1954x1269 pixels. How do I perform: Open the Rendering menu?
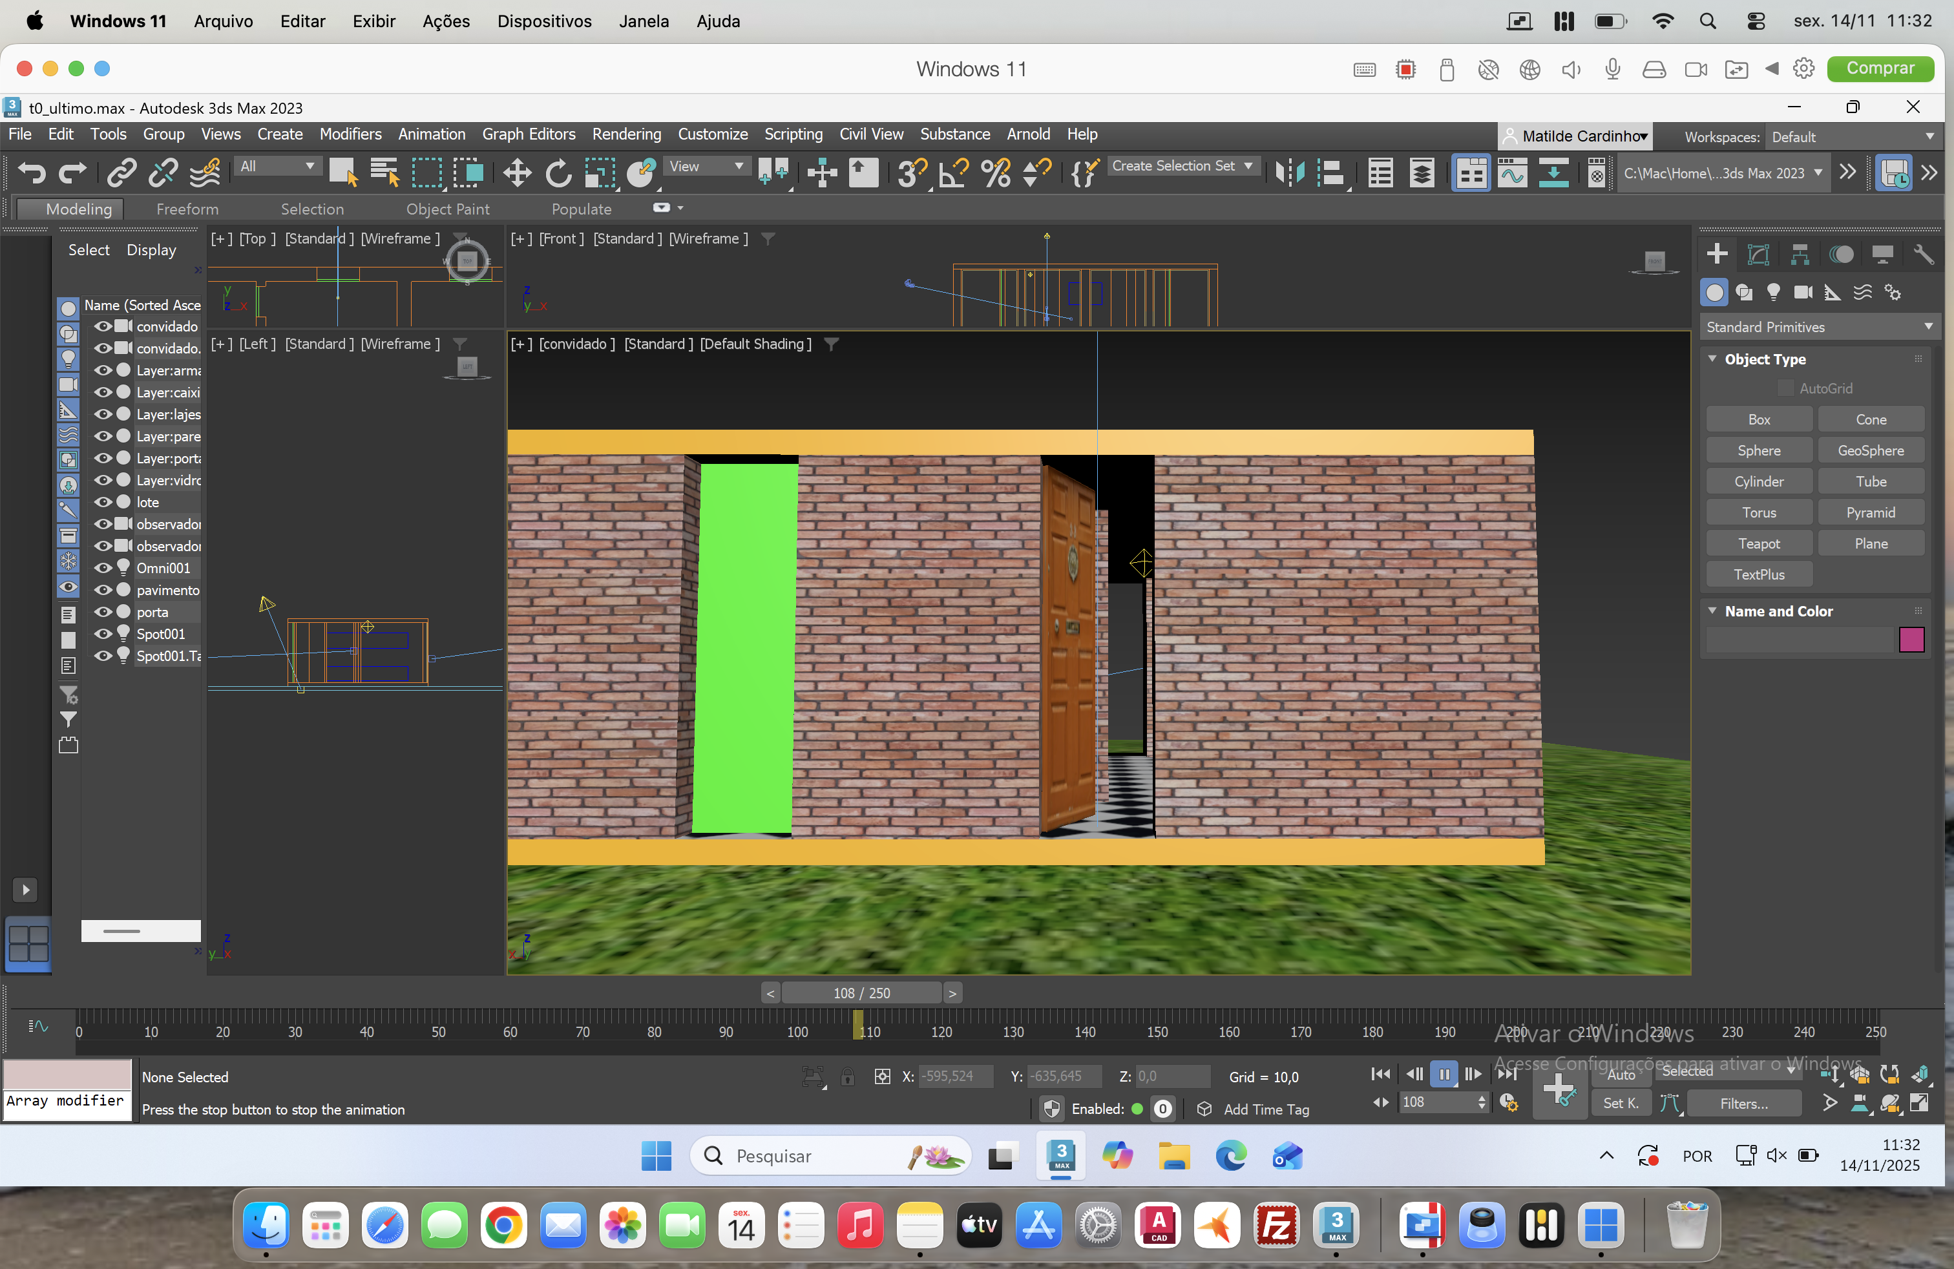(x=625, y=134)
